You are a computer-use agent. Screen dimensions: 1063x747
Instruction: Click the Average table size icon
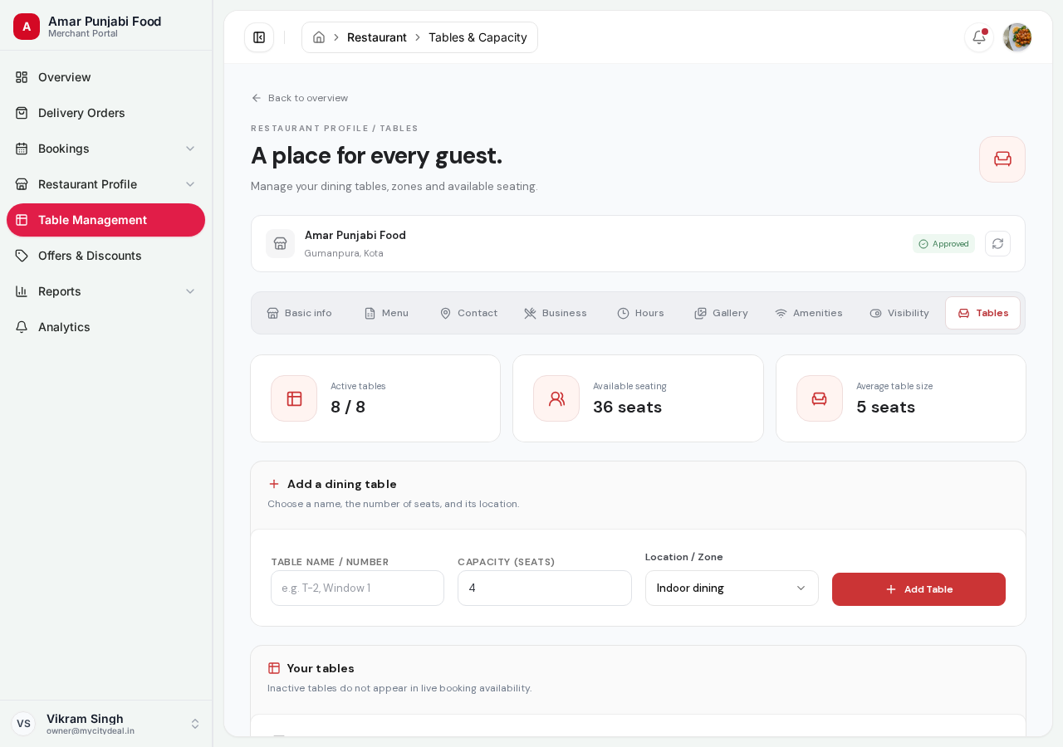pos(820,398)
